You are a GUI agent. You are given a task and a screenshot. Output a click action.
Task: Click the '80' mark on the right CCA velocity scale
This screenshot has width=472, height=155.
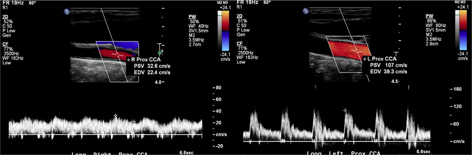point(218,88)
